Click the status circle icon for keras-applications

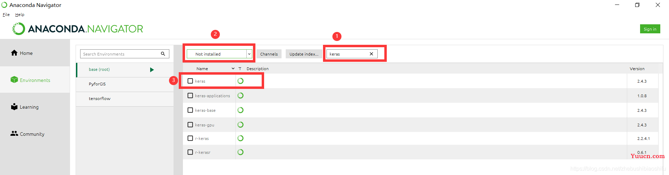tap(240, 95)
